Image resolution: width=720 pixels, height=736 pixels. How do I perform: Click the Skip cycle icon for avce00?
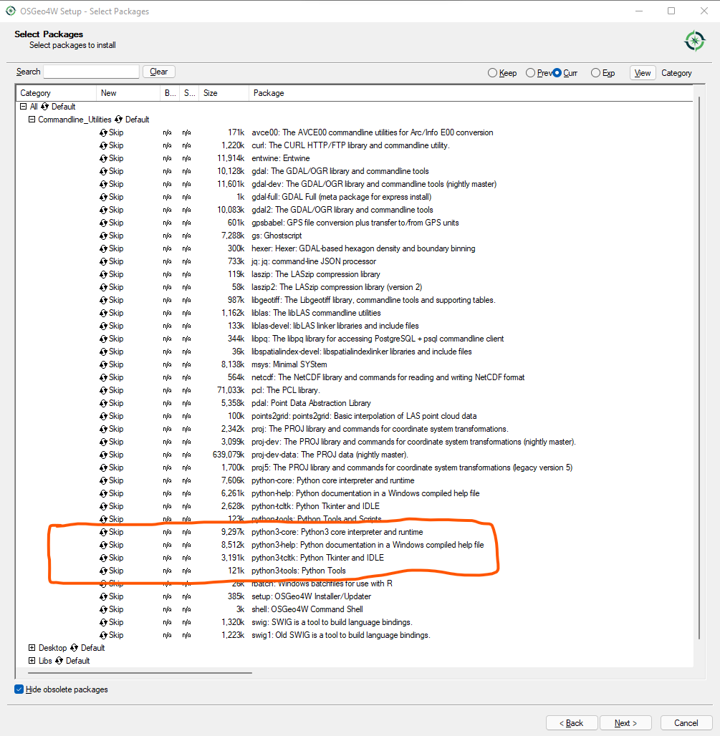click(103, 133)
